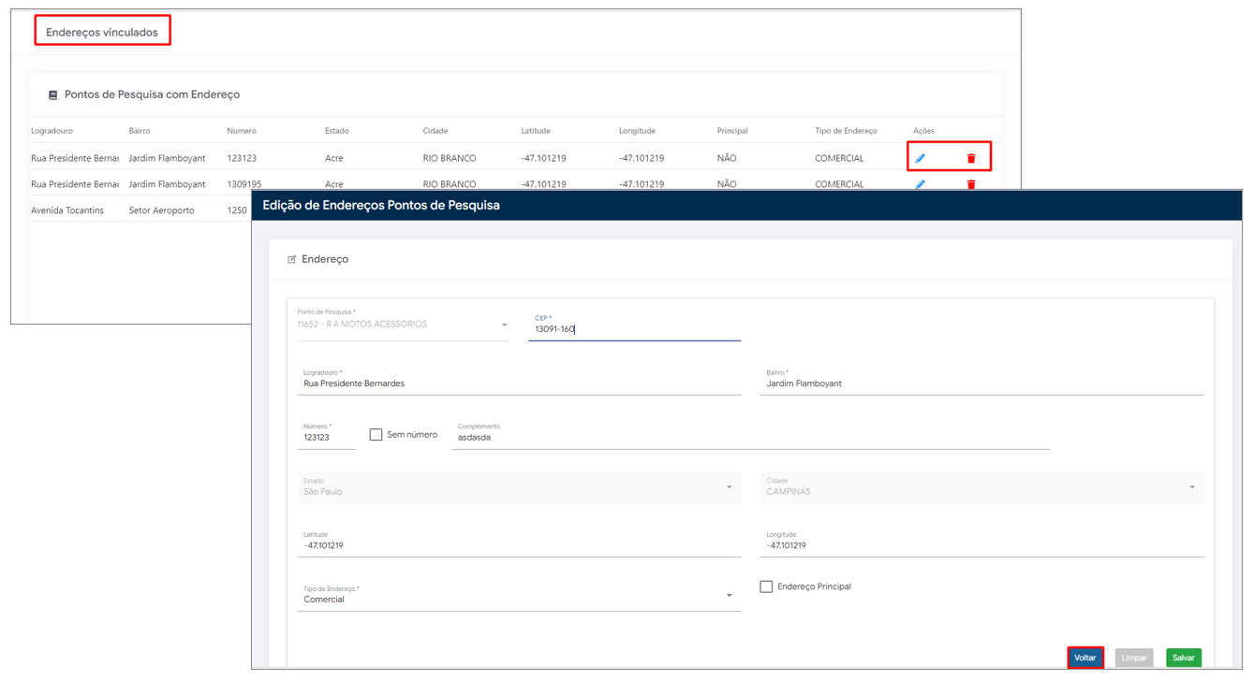
Task: Click the edit icon next to Endereço heading
Action: [292, 259]
